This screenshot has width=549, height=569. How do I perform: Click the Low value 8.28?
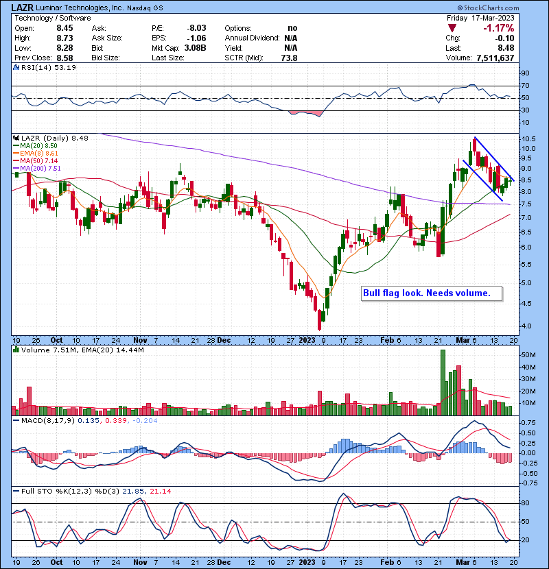[65, 48]
